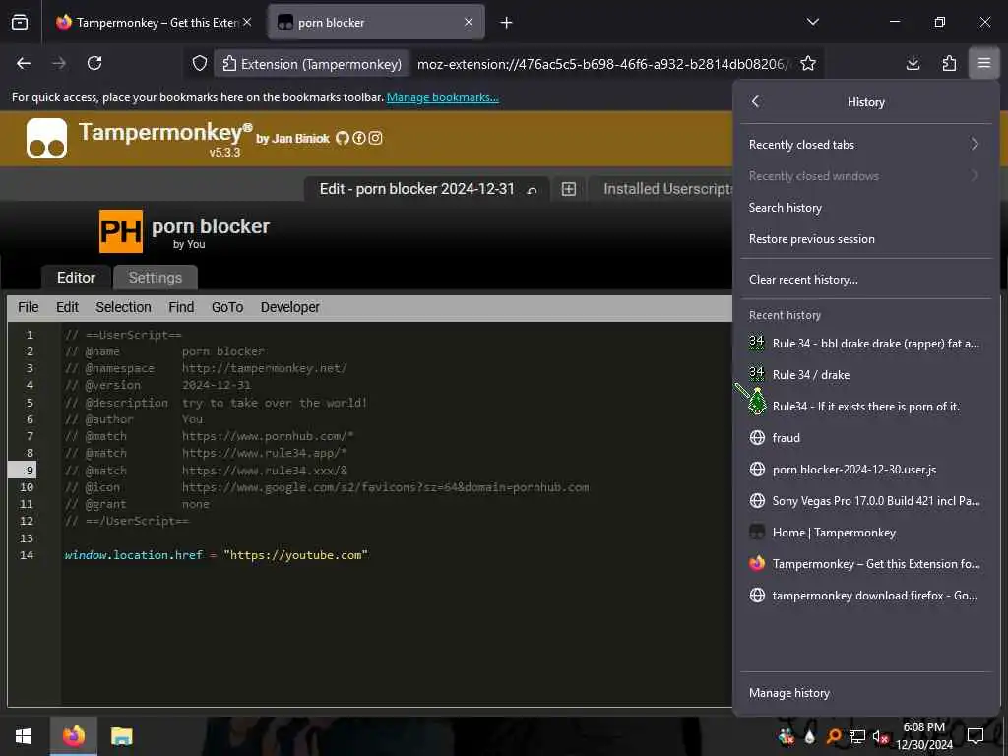Image resolution: width=1008 pixels, height=756 pixels.
Task: Open the Edit menu in editor
Action: point(67,307)
